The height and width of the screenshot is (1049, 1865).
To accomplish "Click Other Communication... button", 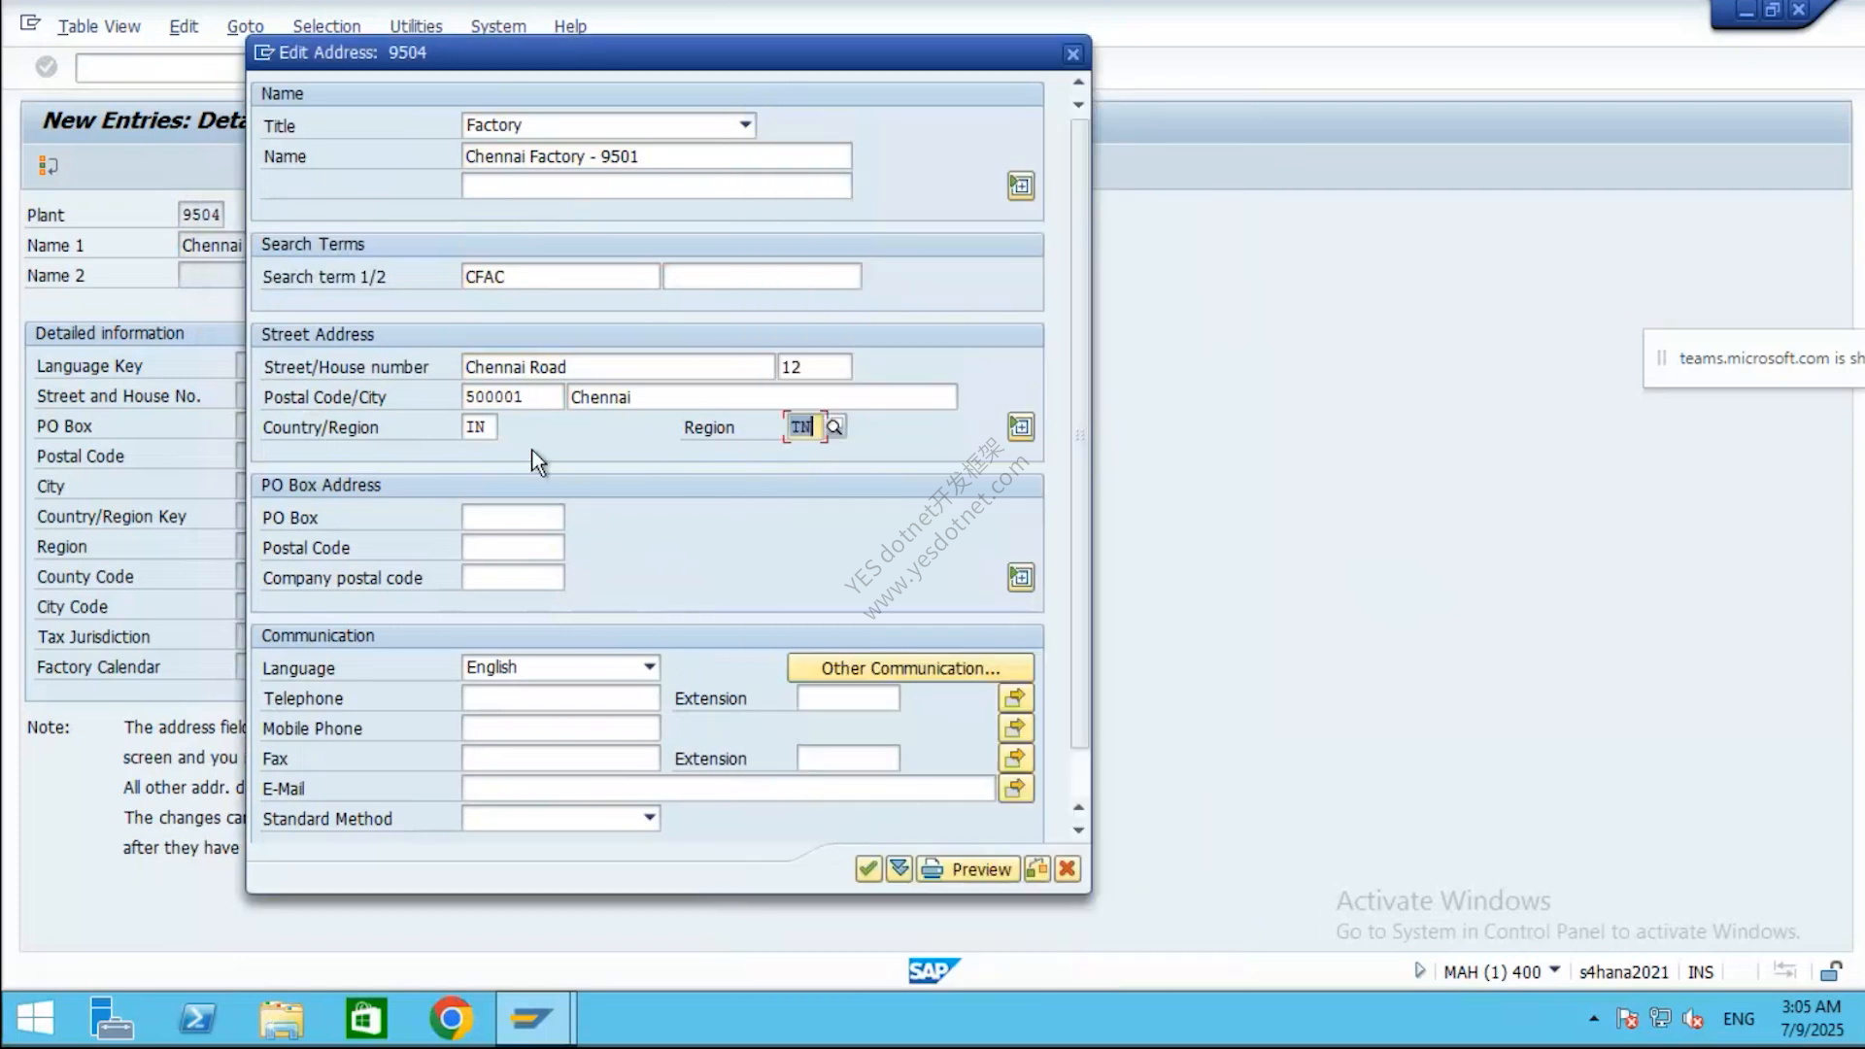I will point(910,668).
